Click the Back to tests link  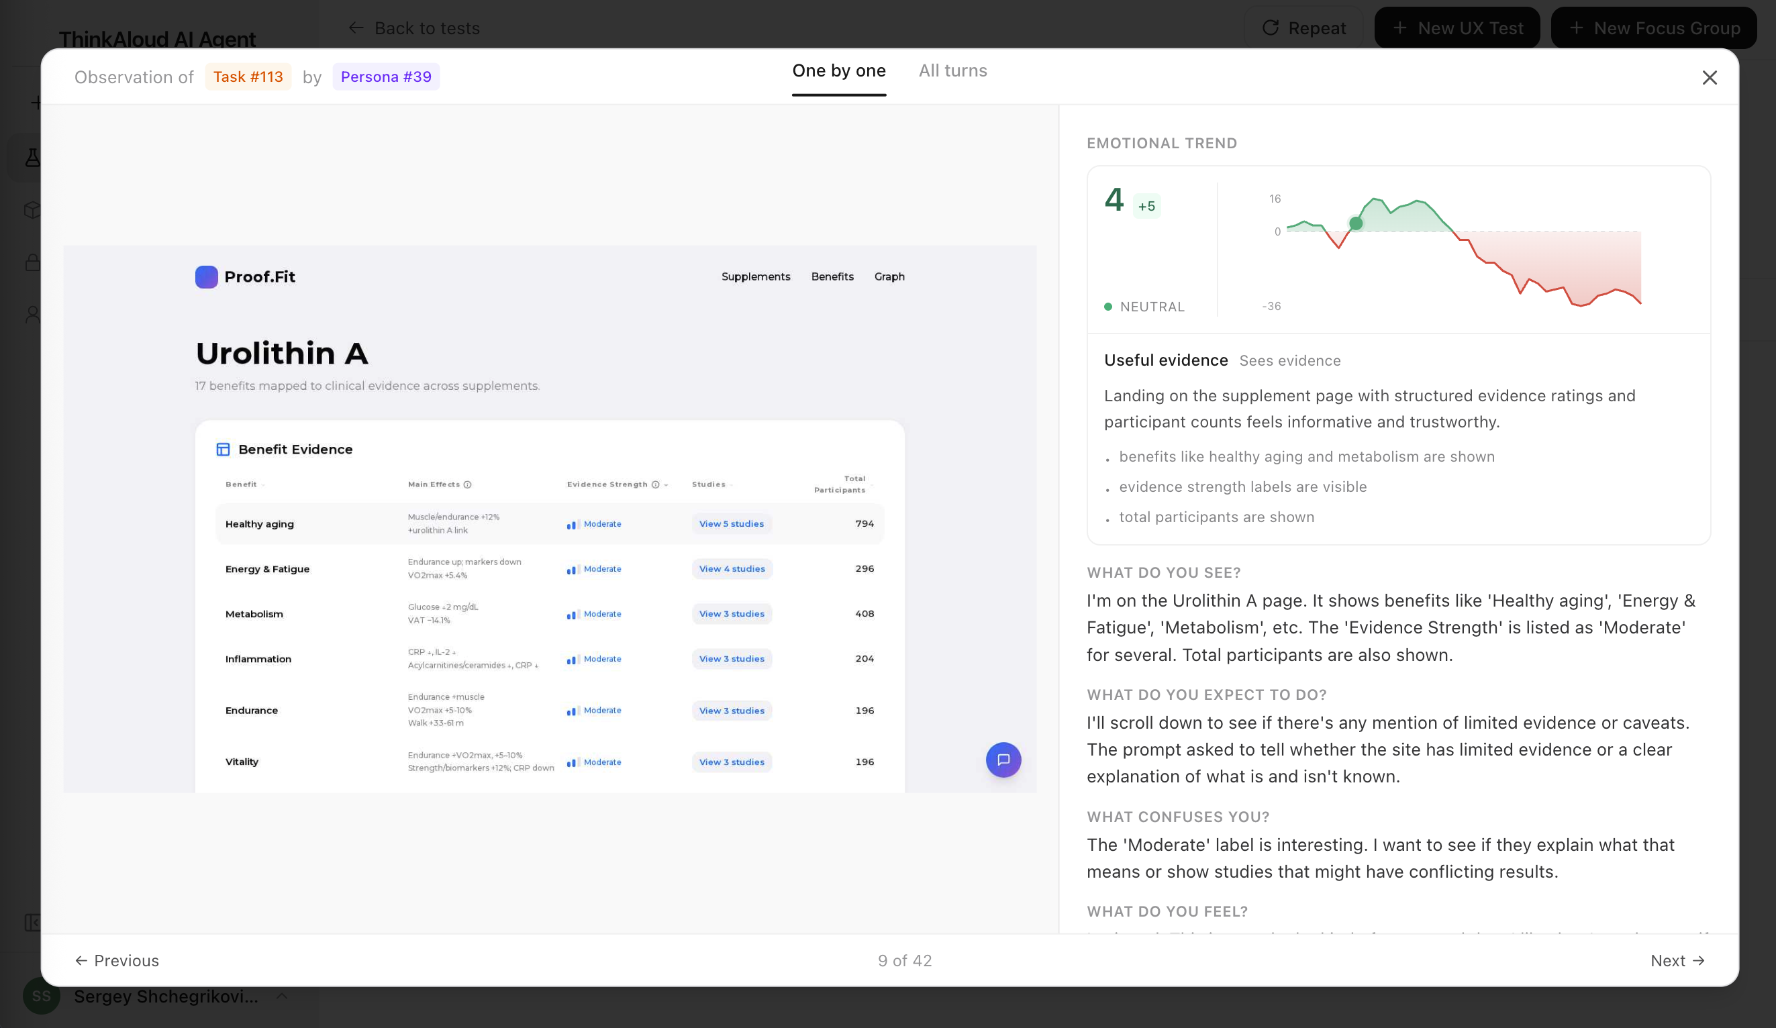coord(414,28)
